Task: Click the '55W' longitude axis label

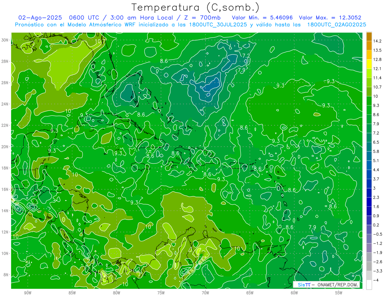Action: tap(339, 293)
